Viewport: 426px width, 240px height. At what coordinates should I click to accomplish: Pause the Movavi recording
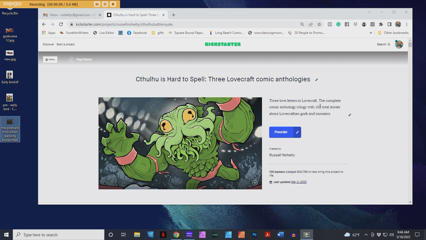(105, 4)
